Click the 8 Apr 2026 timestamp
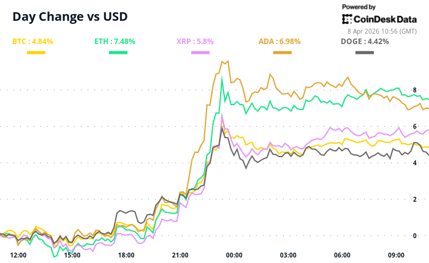 coord(382,31)
